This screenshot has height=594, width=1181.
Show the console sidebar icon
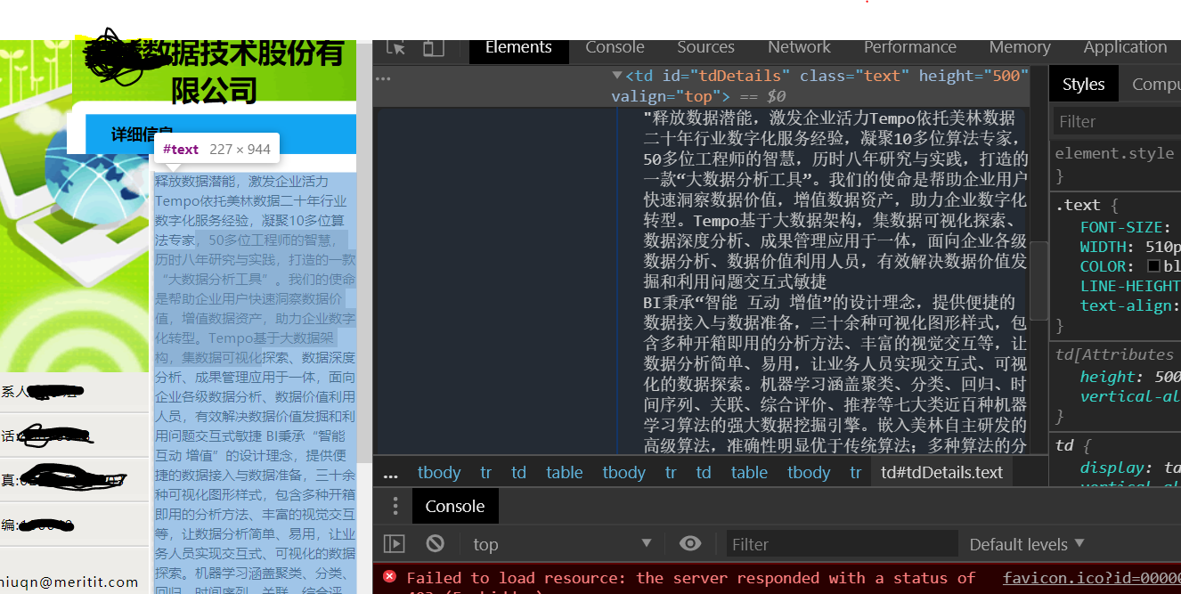point(394,543)
